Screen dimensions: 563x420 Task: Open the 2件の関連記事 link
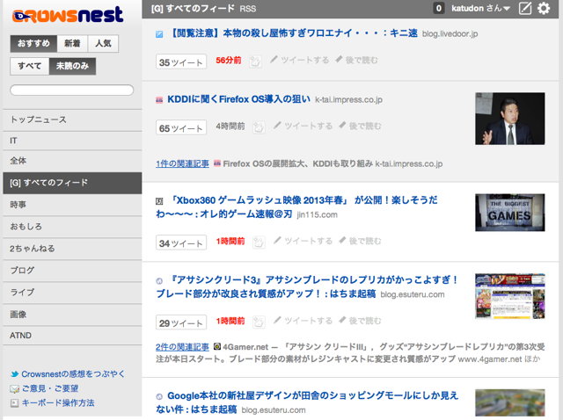coord(182,347)
